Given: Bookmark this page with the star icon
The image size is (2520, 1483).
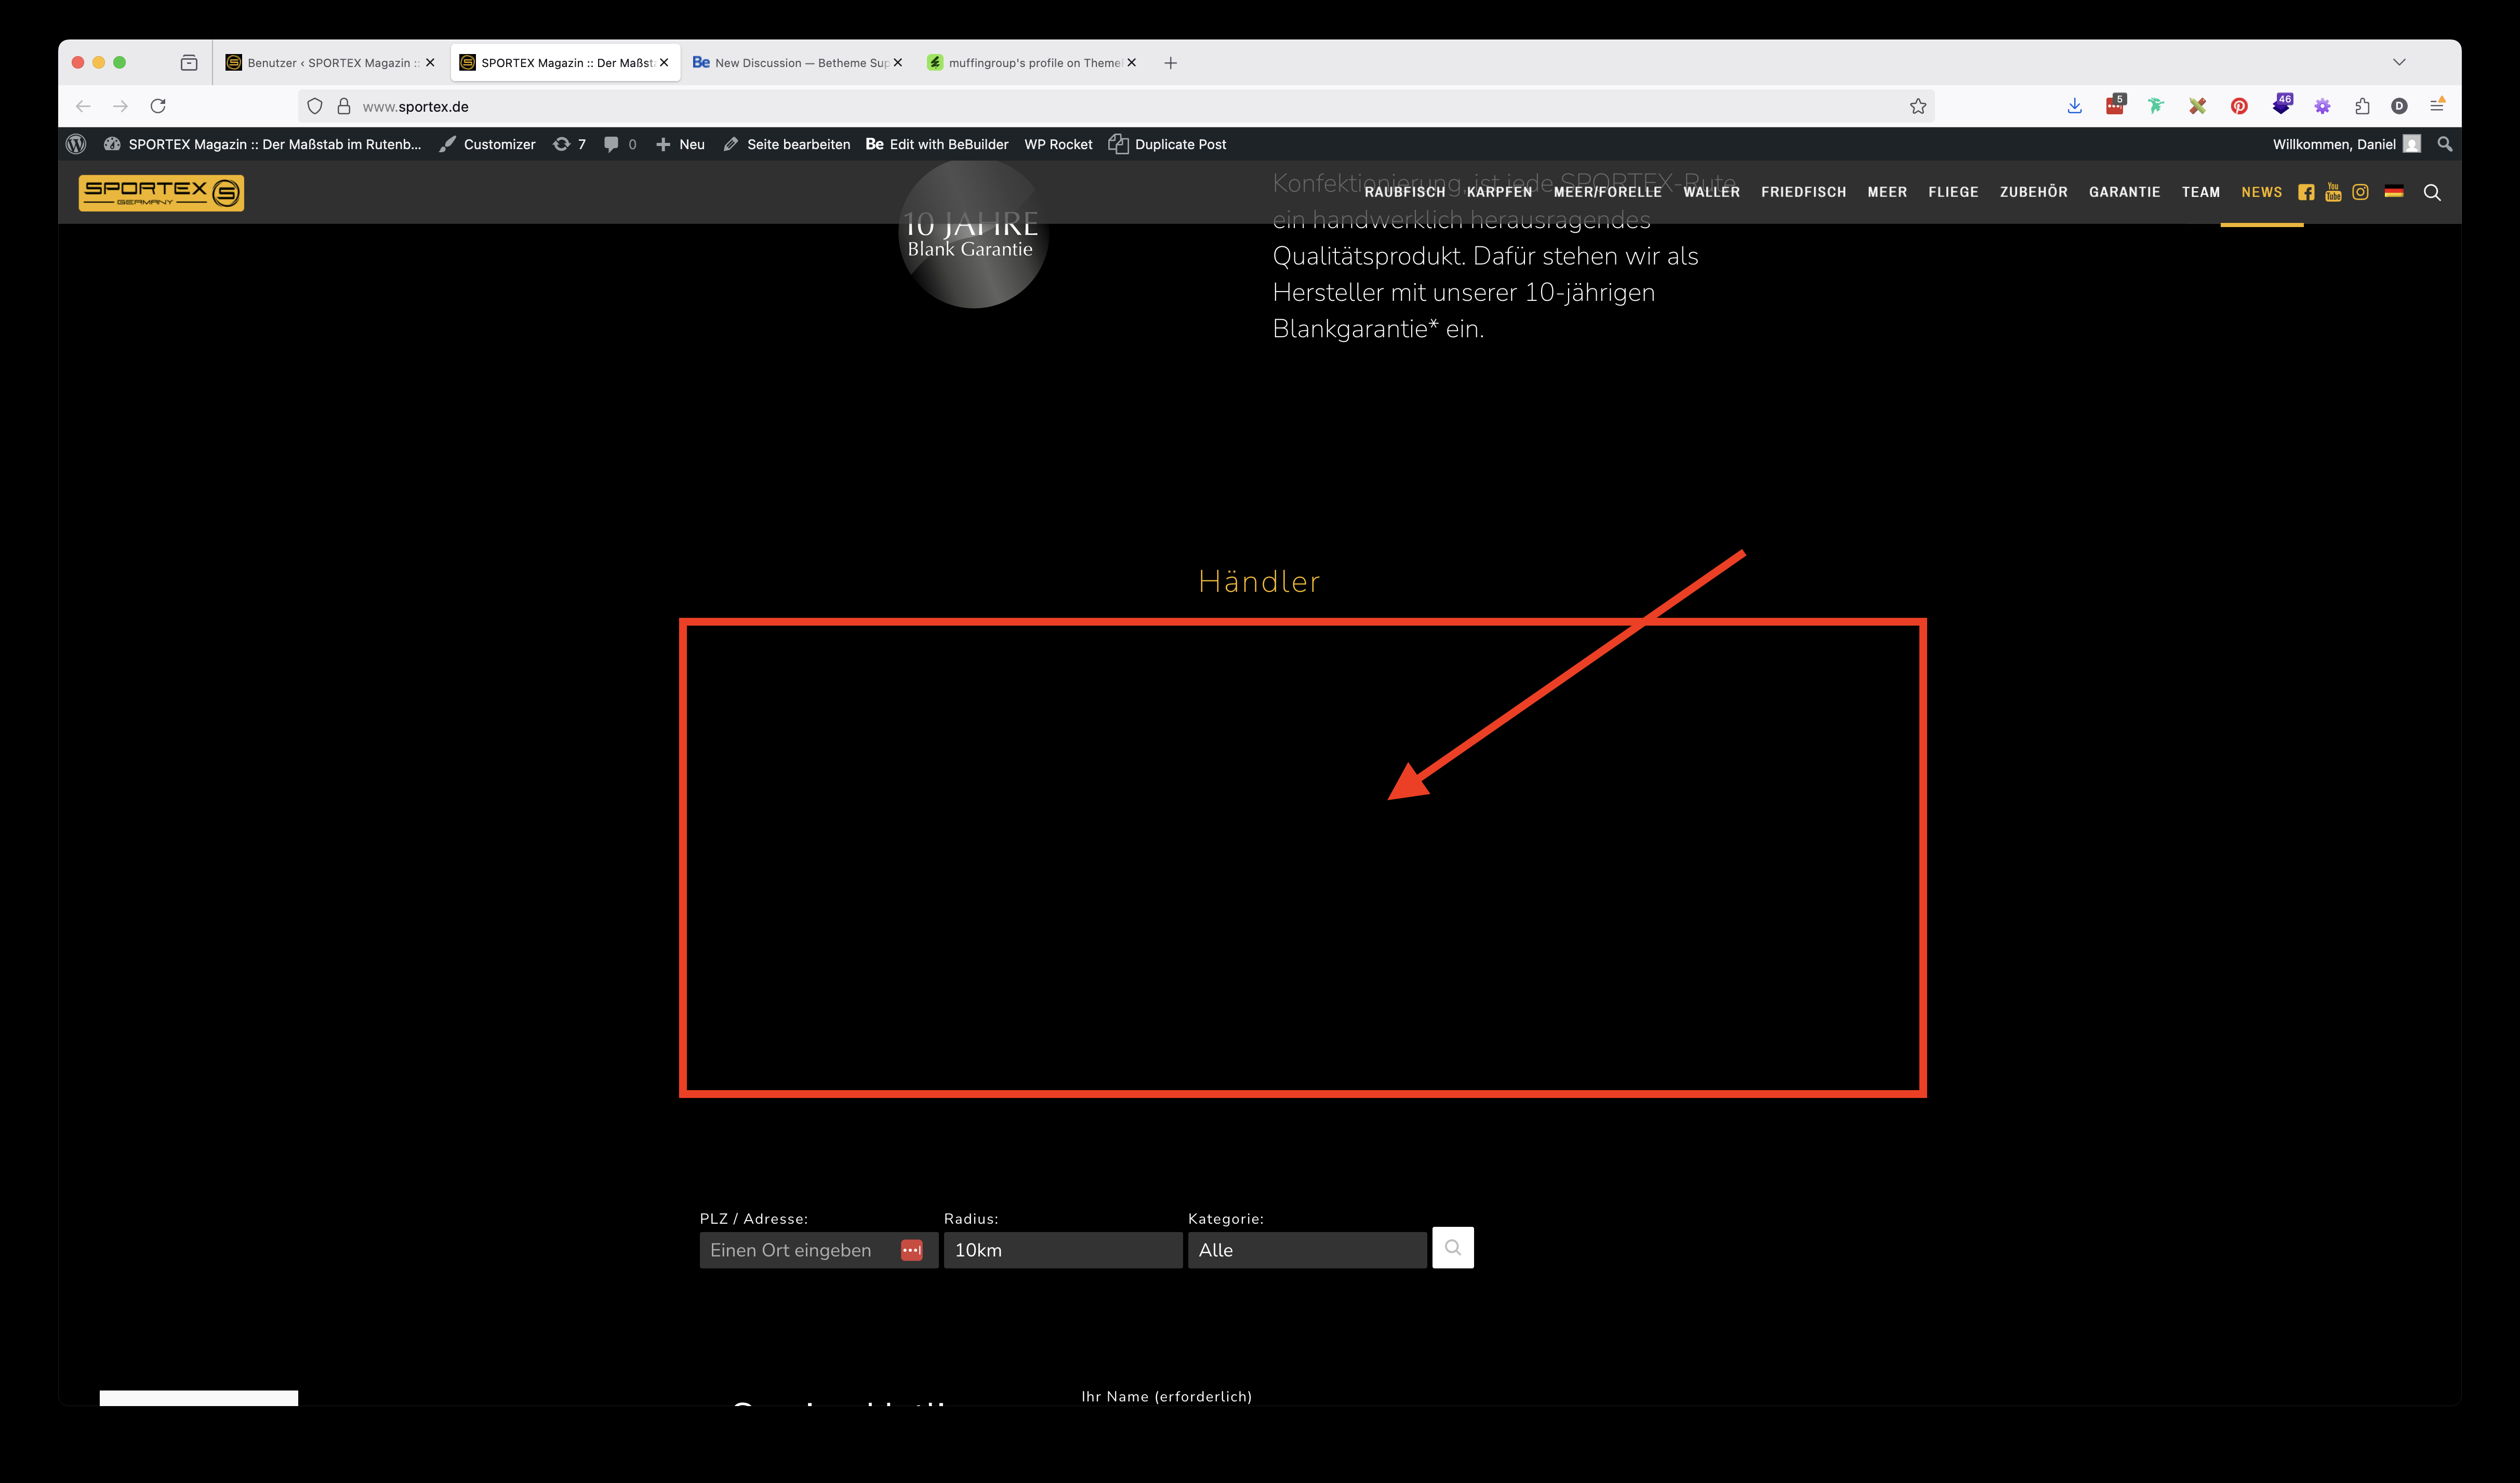Looking at the screenshot, I should 1917,106.
